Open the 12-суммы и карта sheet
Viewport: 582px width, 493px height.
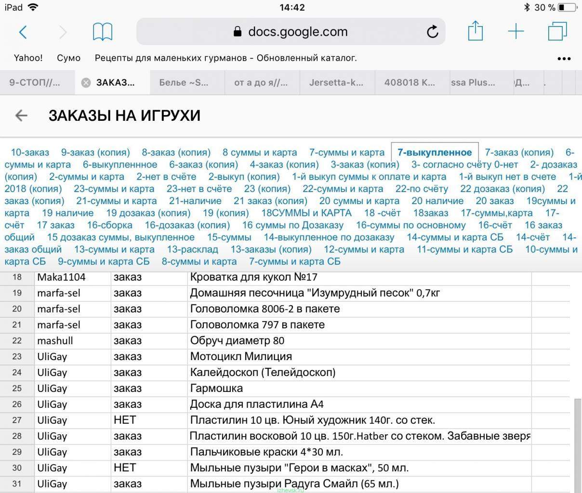[364, 249]
